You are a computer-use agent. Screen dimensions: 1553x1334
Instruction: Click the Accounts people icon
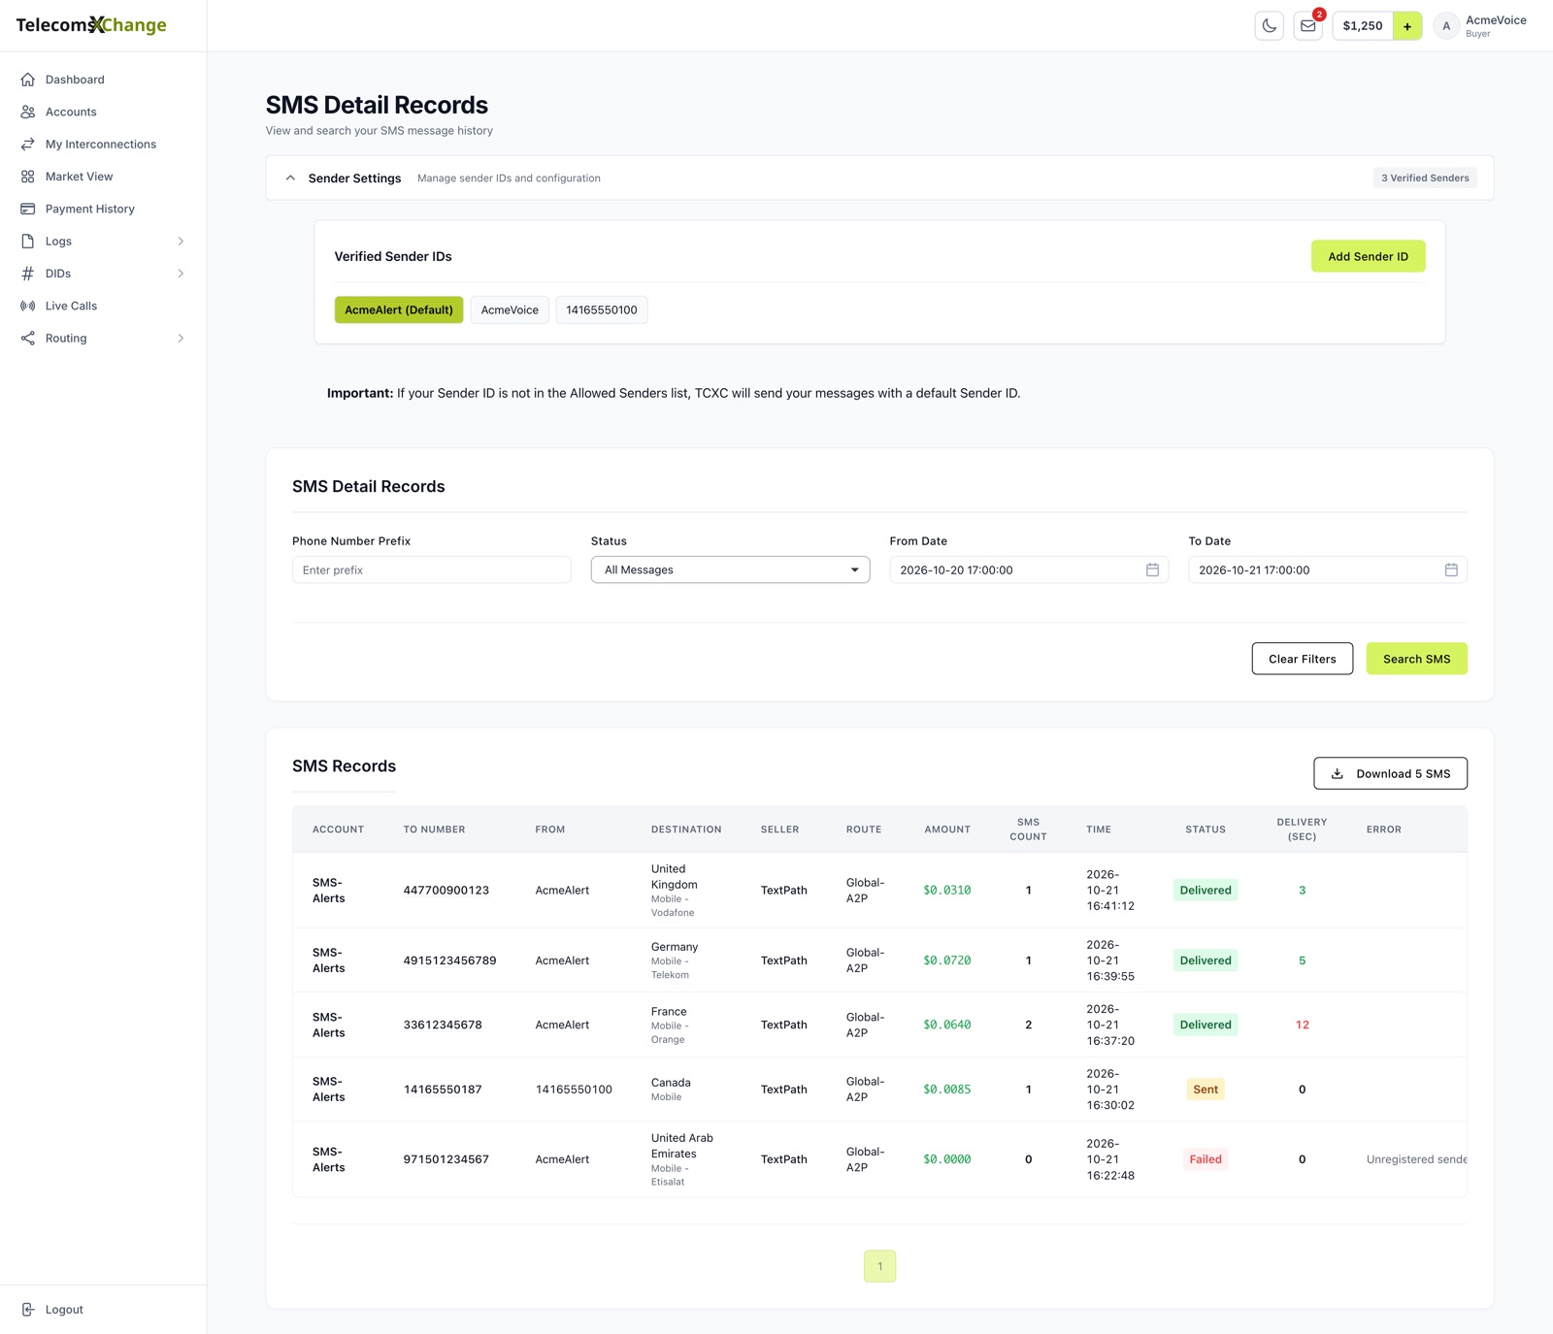28,112
